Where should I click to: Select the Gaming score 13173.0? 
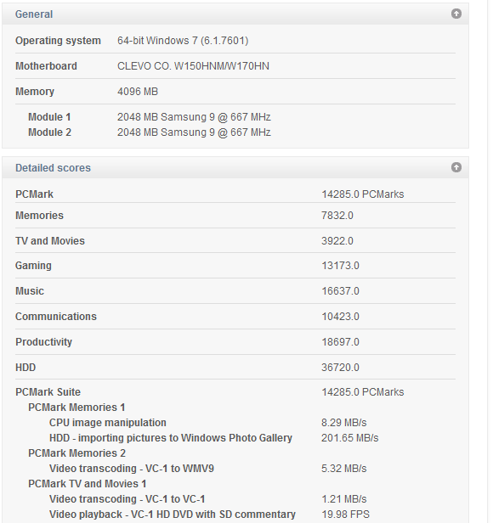pos(340,266)
